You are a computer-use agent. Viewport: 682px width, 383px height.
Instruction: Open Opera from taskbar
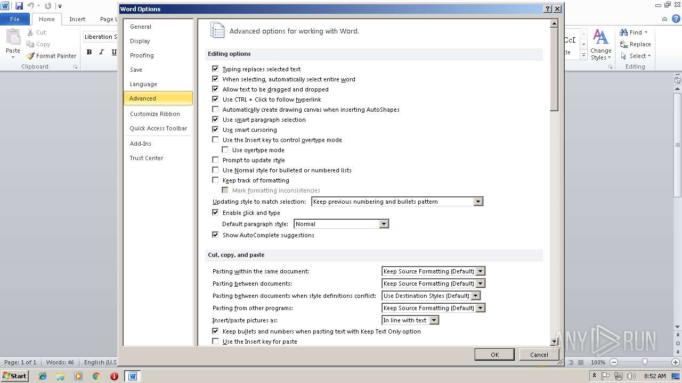tap(114, 376)
